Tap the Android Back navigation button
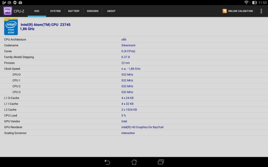Viewport: 268px width, 167px height. pyautogui.click(x=107, y=162)
